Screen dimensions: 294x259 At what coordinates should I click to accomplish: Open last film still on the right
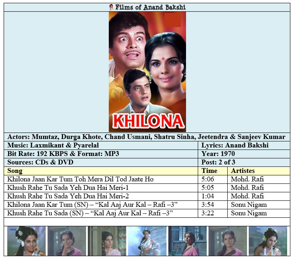click(268, 241)
